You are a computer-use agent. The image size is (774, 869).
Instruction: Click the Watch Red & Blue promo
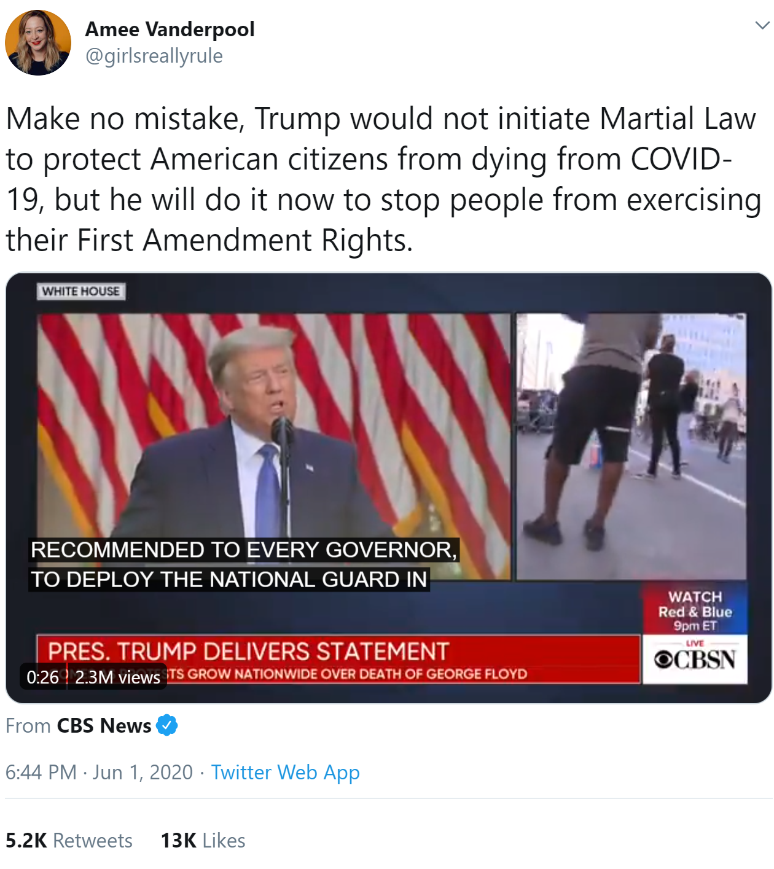tap(695, 610)
